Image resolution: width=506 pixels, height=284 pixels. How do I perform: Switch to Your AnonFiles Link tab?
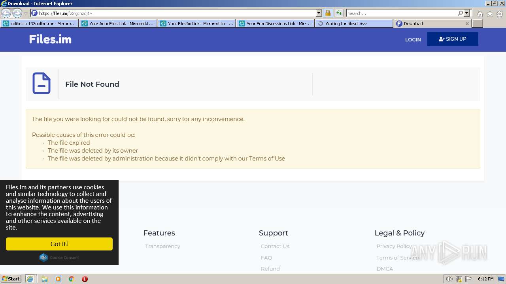(x=118, y=24)
